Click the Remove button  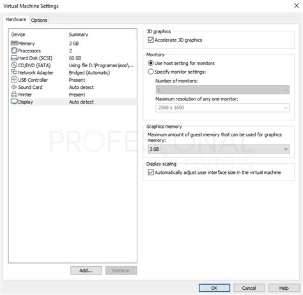tap(121, 271)
